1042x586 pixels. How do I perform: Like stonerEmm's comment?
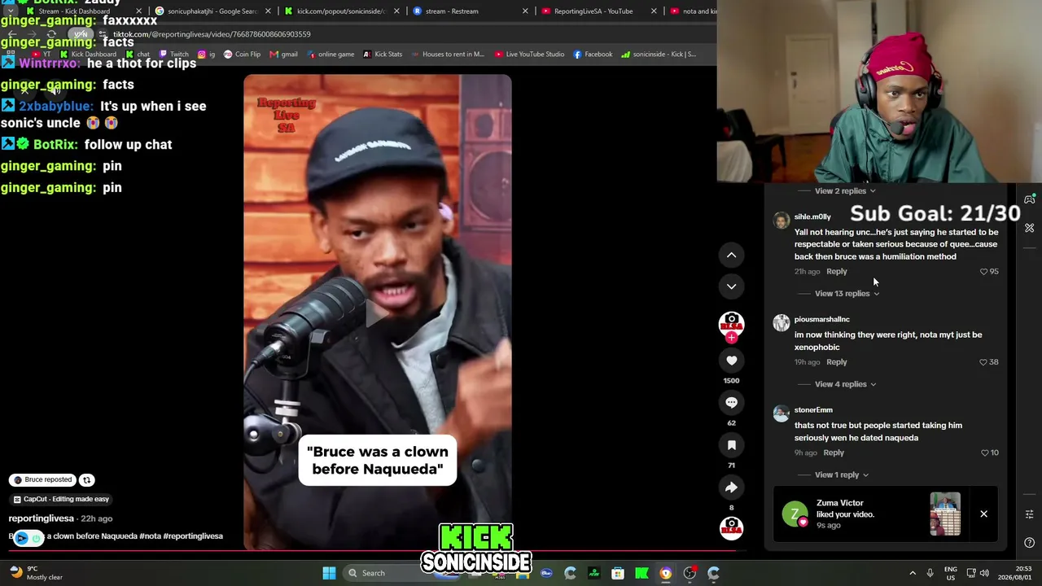coord(984,453)
